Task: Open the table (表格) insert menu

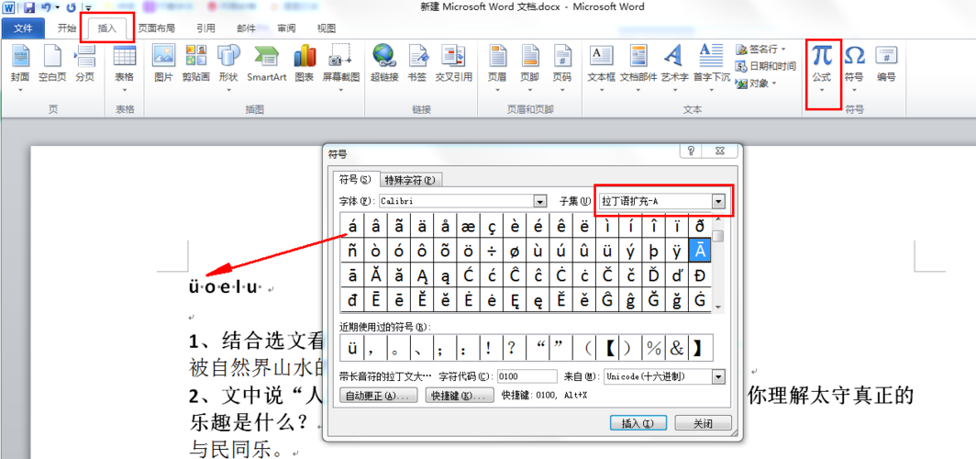Action: click(x=125, y=67)
